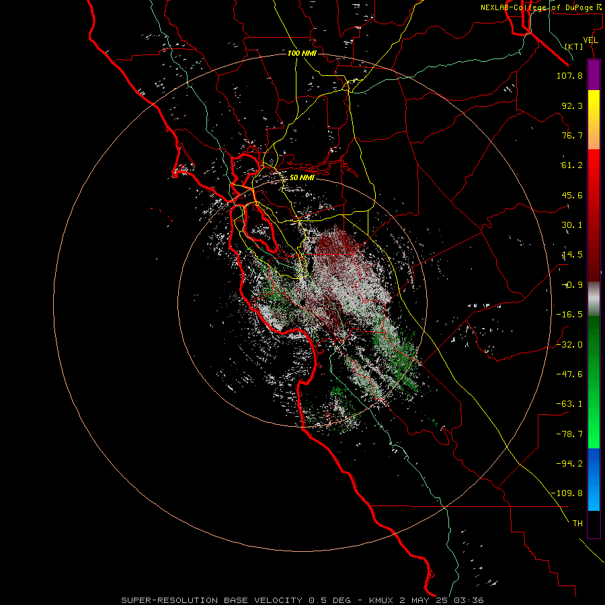Click the 30.1 velocity scale value
605x605 pixels.
(x=572, y=225)
